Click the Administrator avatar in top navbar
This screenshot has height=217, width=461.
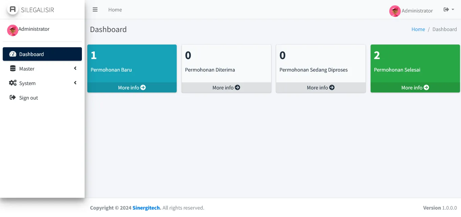(395, 11)
